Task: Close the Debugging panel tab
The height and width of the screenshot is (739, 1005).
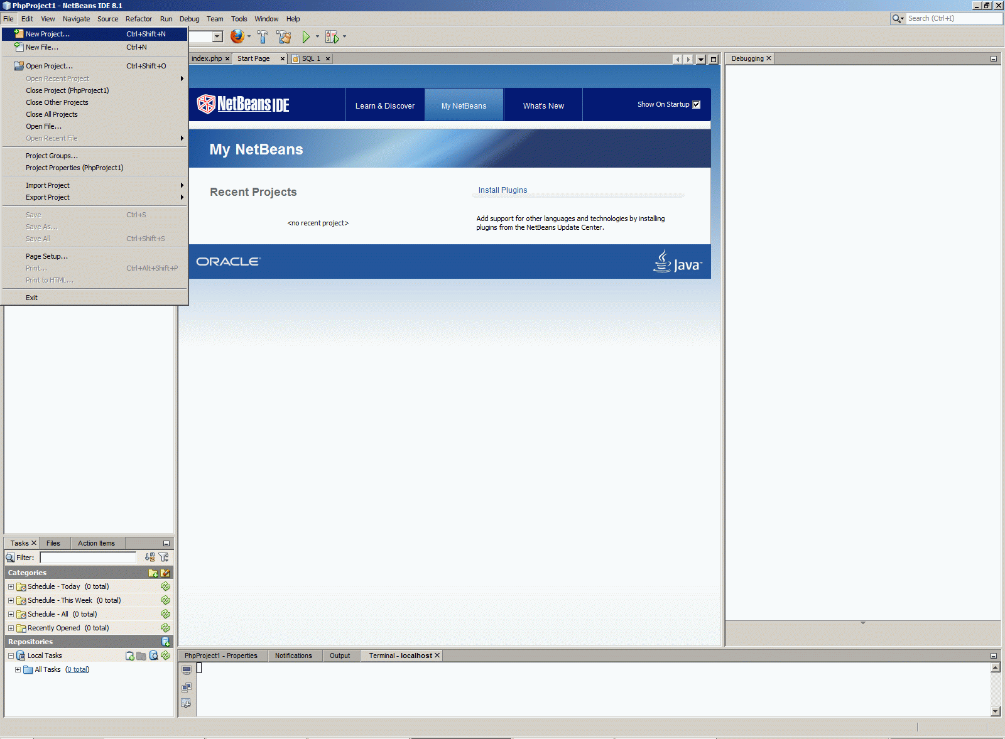Action: (x=769, y=58)
